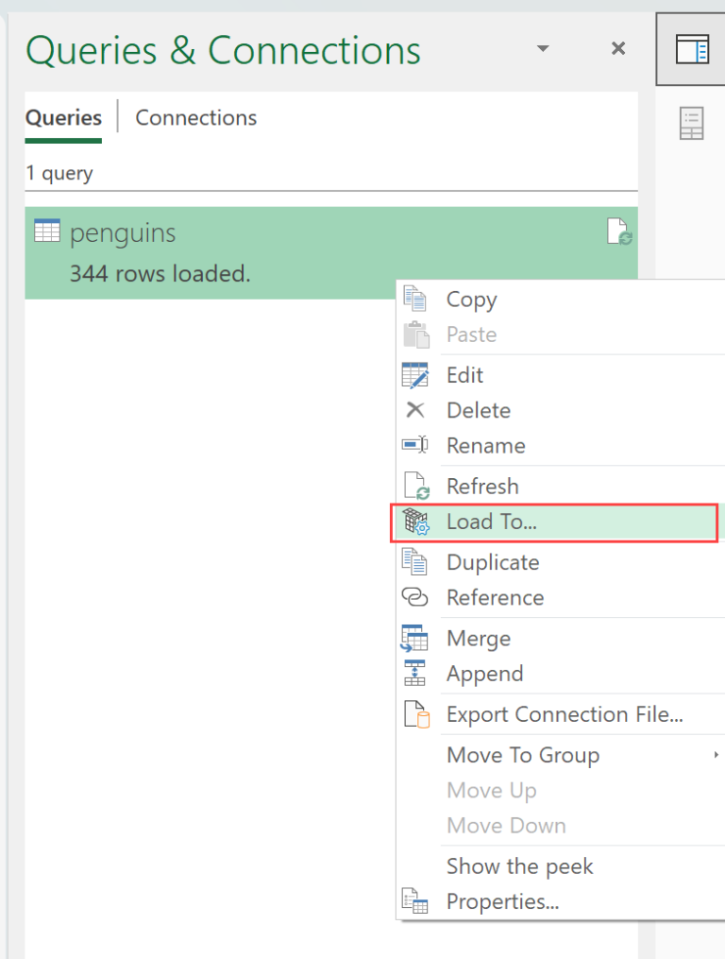Click the Load To cube icon
Image resolution: width=725 pixels, height=959 pixels.
pos(415,522)
